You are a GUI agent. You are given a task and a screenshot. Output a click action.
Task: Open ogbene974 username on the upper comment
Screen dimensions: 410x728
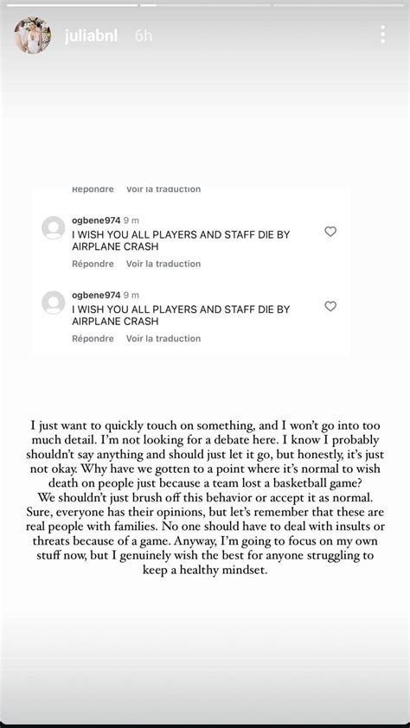[96, 220]
